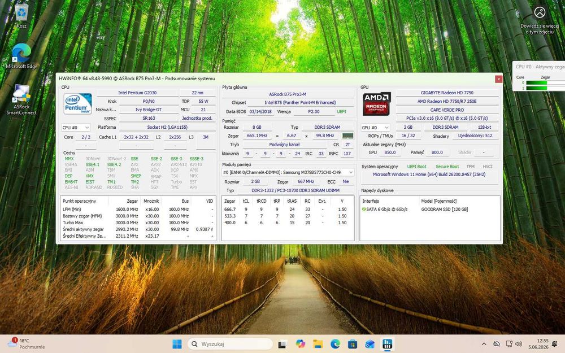
Task: Click the 'Ujednolicony: 512' shaders value
Action: point(475,136)
